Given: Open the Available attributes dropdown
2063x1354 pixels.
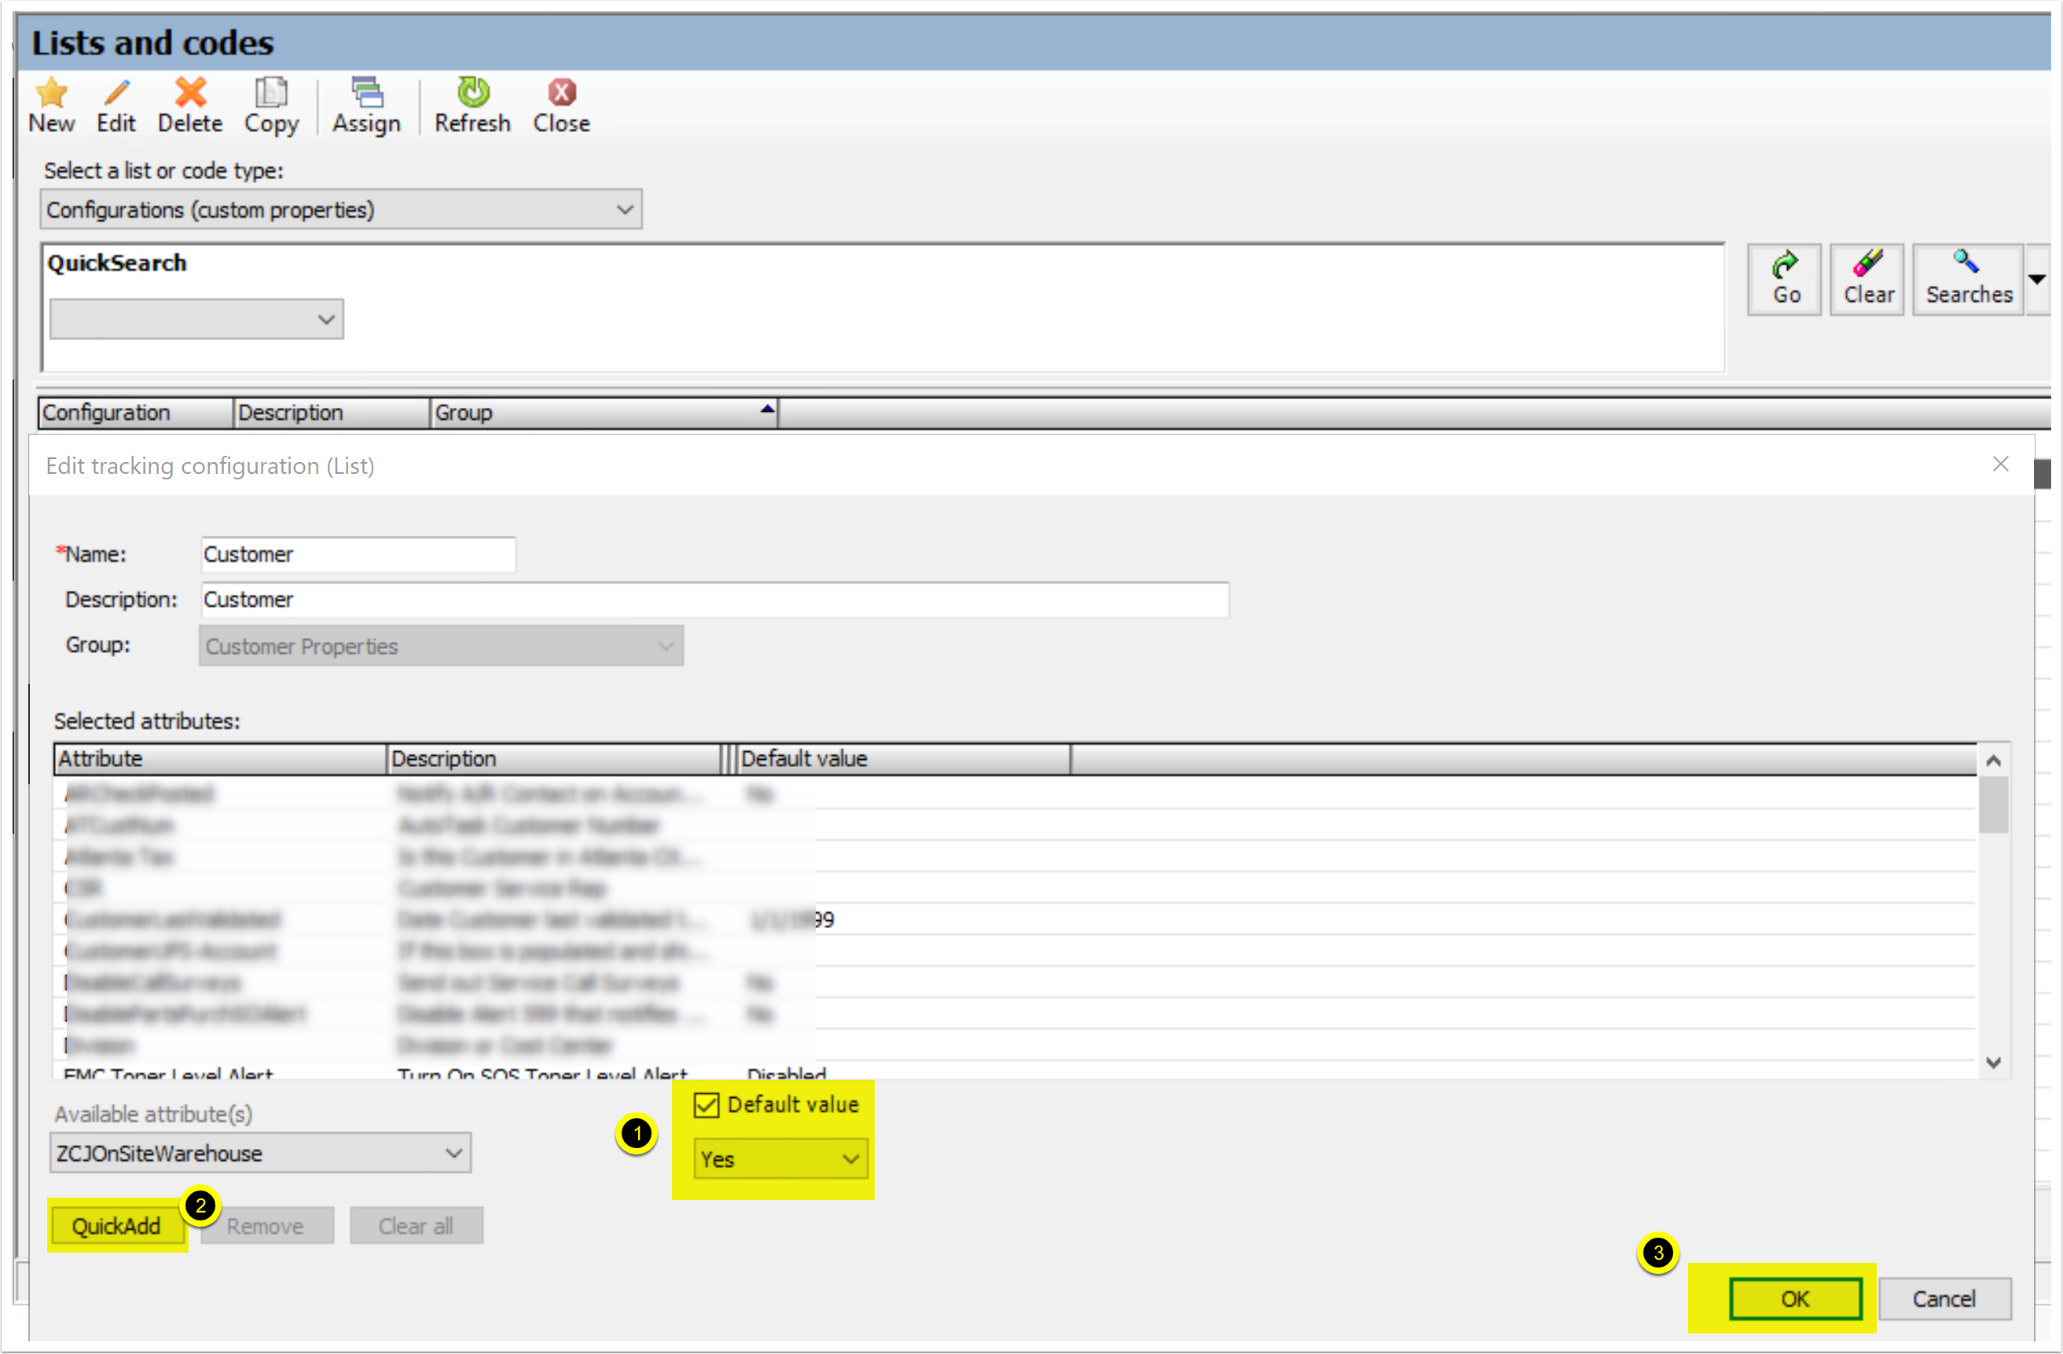Looking at the screenshot, I should [260, 1154].
